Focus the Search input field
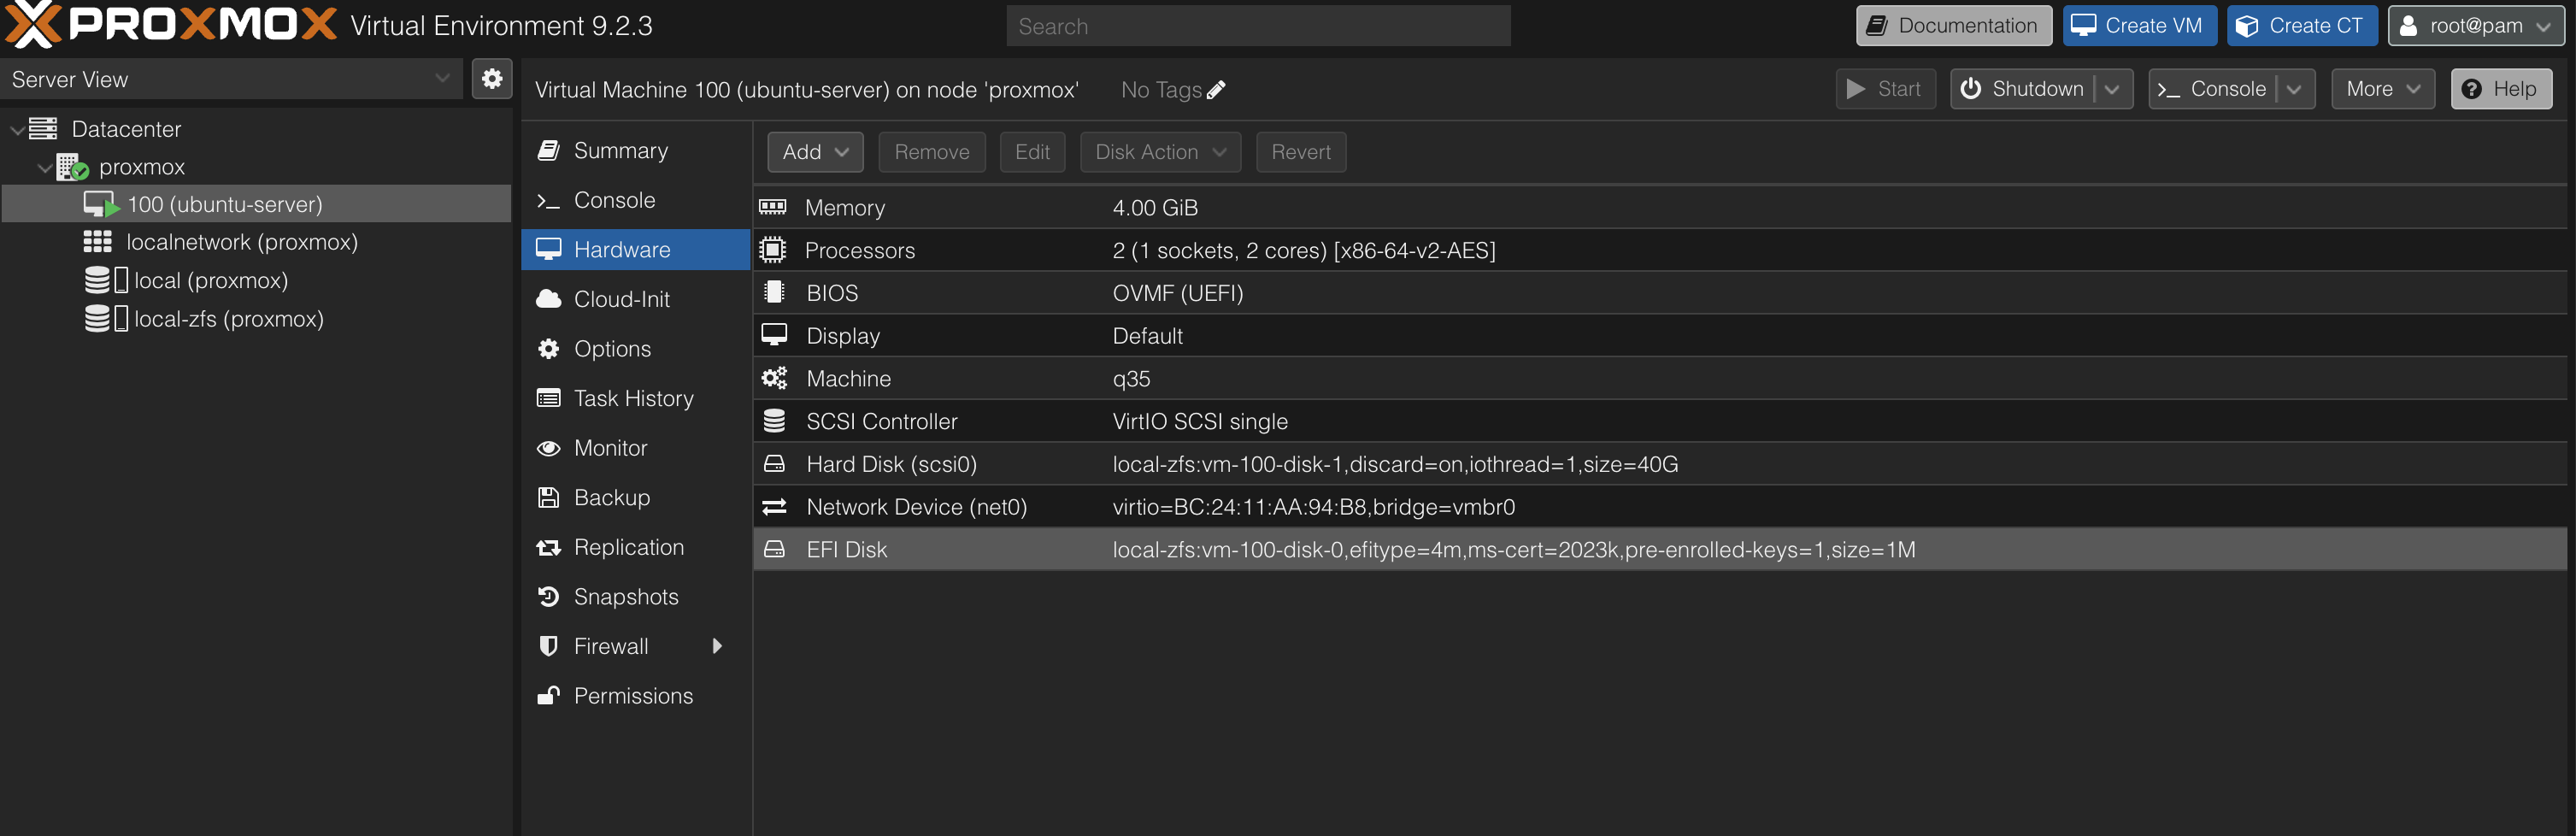Image resolution: width=2576 pixels, height=836 pixels. point(1258,26)
